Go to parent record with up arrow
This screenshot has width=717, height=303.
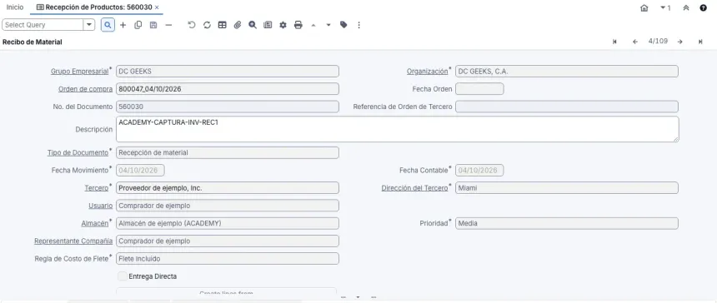pos(313,25)
